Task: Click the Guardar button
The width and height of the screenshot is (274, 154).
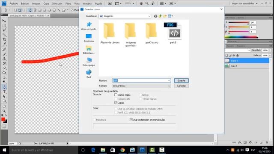Action: pos(182,80)
